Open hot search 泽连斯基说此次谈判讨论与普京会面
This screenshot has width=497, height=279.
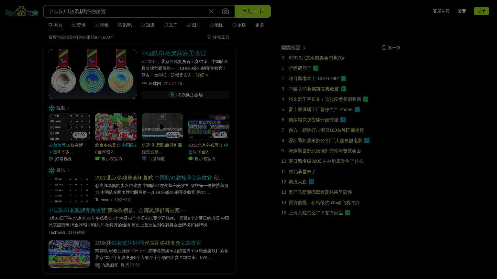(325, 151)
